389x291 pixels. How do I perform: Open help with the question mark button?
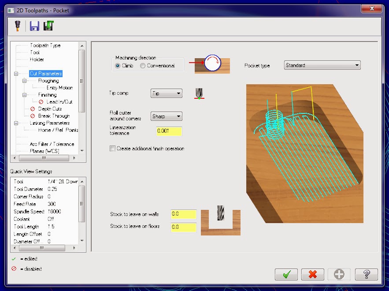coord(366,274)
